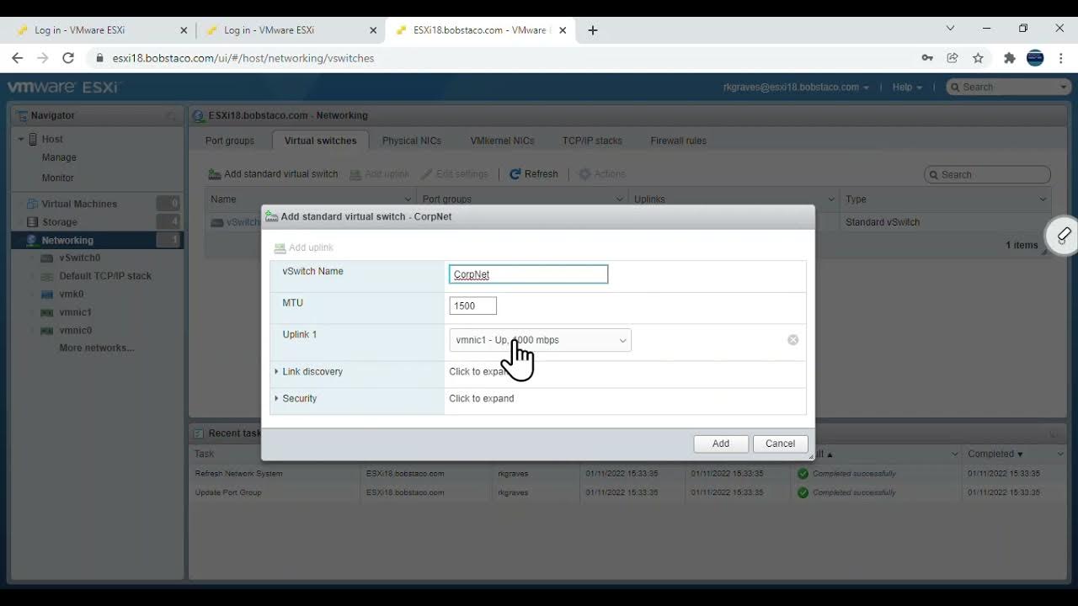Remove Uplink 1 with the X icon
This screenshot has width=1078, height=606.
pos(792,340)
